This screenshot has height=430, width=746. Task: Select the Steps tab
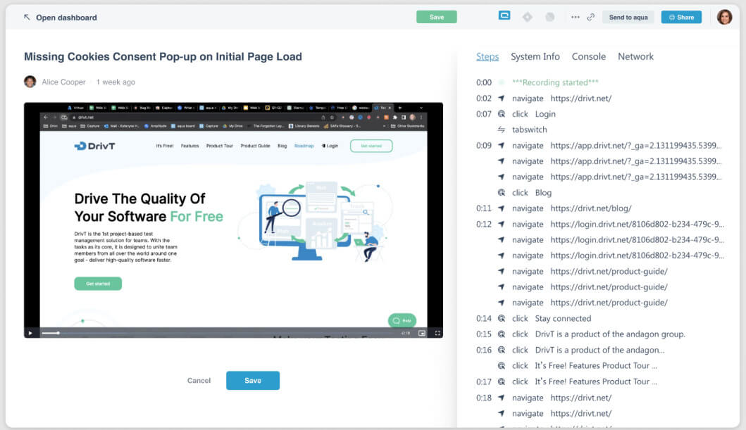[x=487, y=56]
